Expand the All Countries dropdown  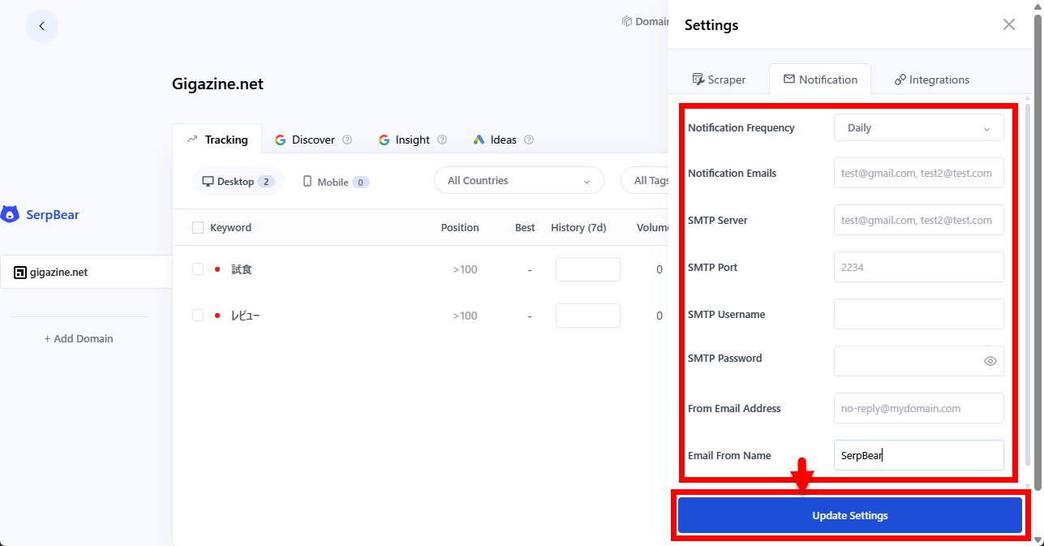[518, 181]
